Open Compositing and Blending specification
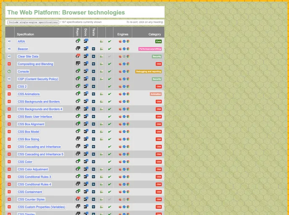Screen dimensions: 289x215 point(35,64)
